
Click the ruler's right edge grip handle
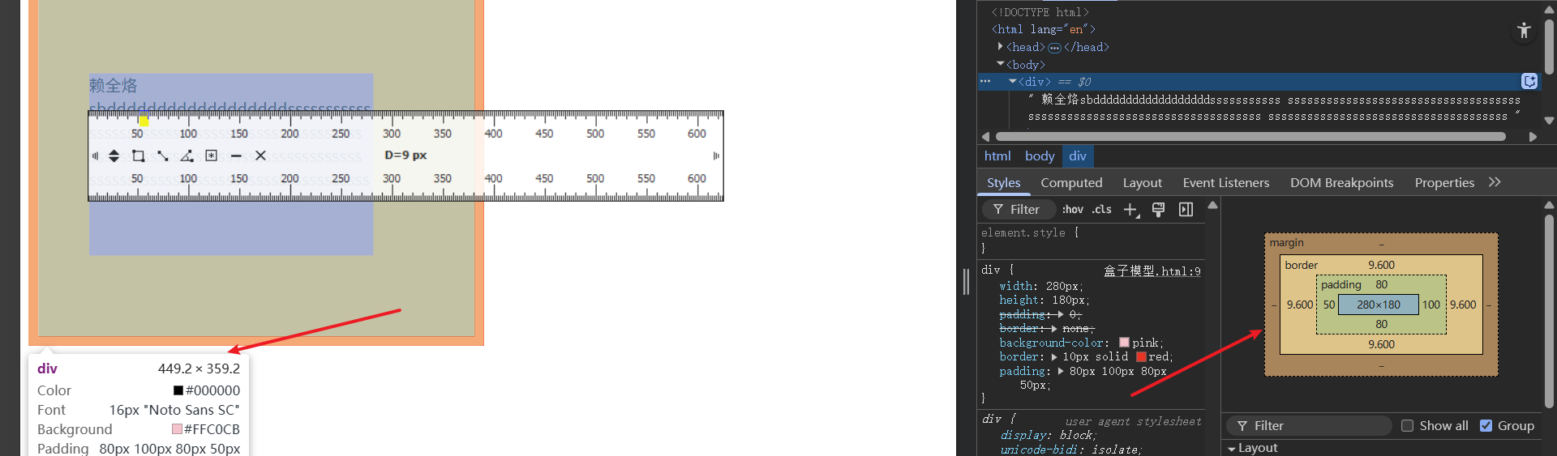(716, 156)
